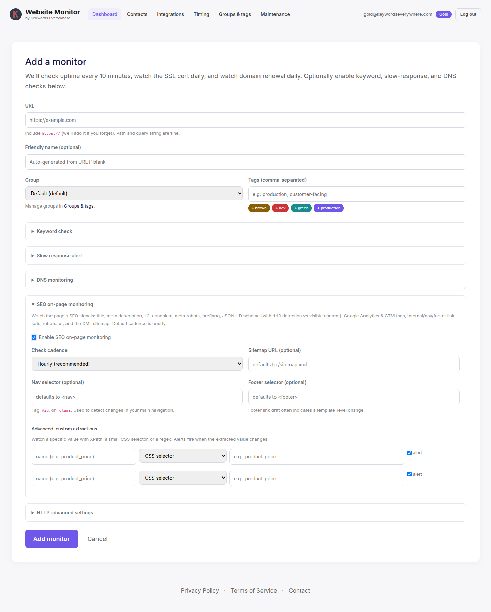491x612 pixels.
Task: Add the purple production tag chip
Action: click(329, 208)
